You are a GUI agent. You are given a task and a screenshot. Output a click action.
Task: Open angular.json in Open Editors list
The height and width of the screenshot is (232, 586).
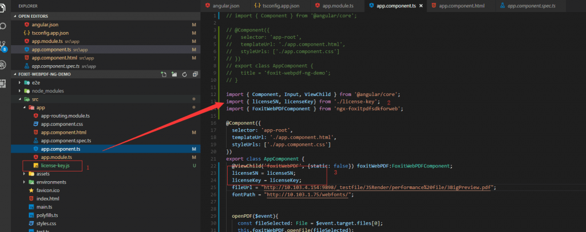(106, 25)
